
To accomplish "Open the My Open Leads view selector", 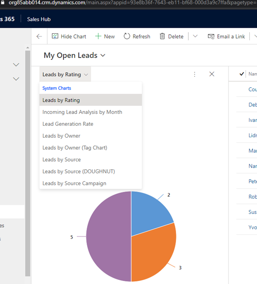I will 75,56.
